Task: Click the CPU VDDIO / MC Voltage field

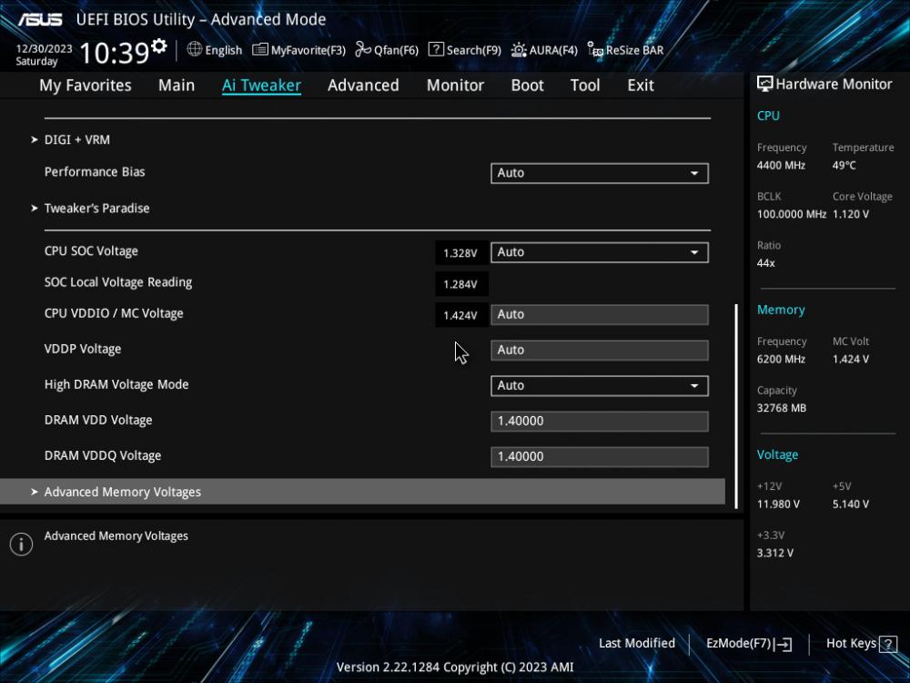Action: [600, 314]
